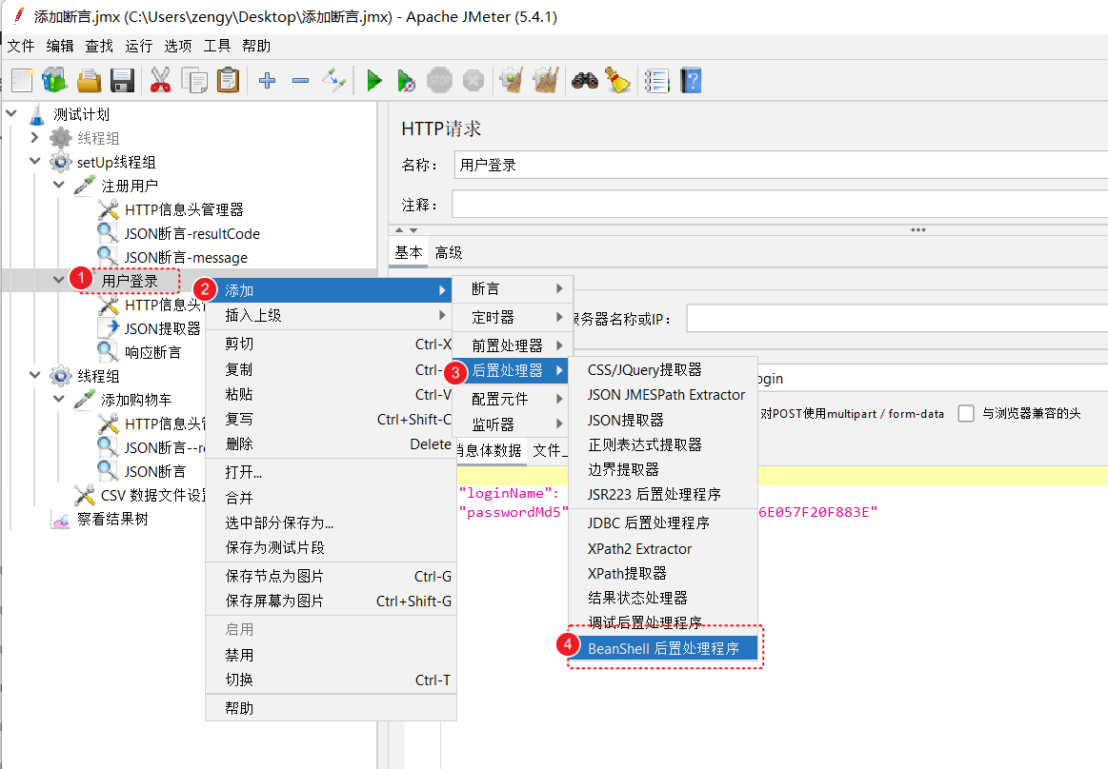Collapse the 注册用户 sampler node

click(59, 185)
